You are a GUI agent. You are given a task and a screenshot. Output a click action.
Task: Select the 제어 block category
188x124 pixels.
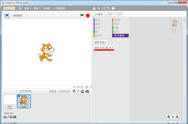point(115,24)
